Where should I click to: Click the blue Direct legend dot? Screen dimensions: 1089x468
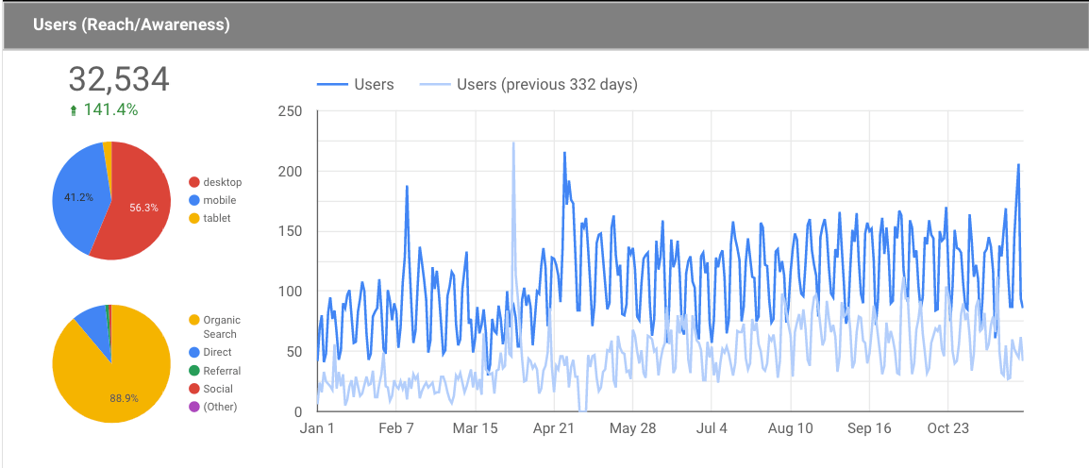194,353
